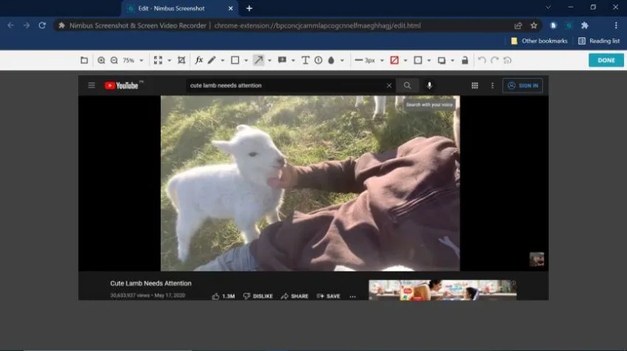Zoom in with the magnifier plus icon
This screenshot has width=627, height=351.
click(101, 60)
